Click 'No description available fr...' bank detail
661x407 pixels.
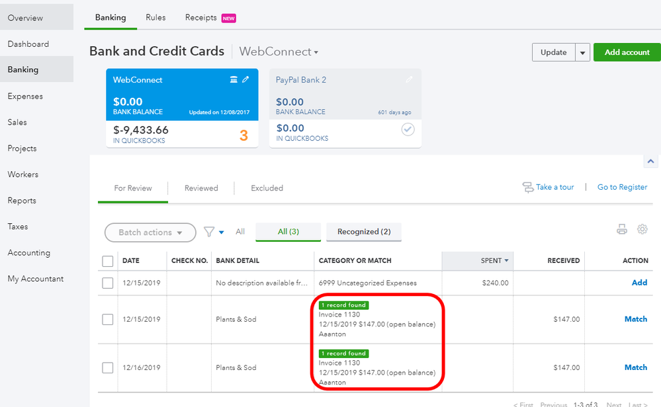tap(262, 283)
